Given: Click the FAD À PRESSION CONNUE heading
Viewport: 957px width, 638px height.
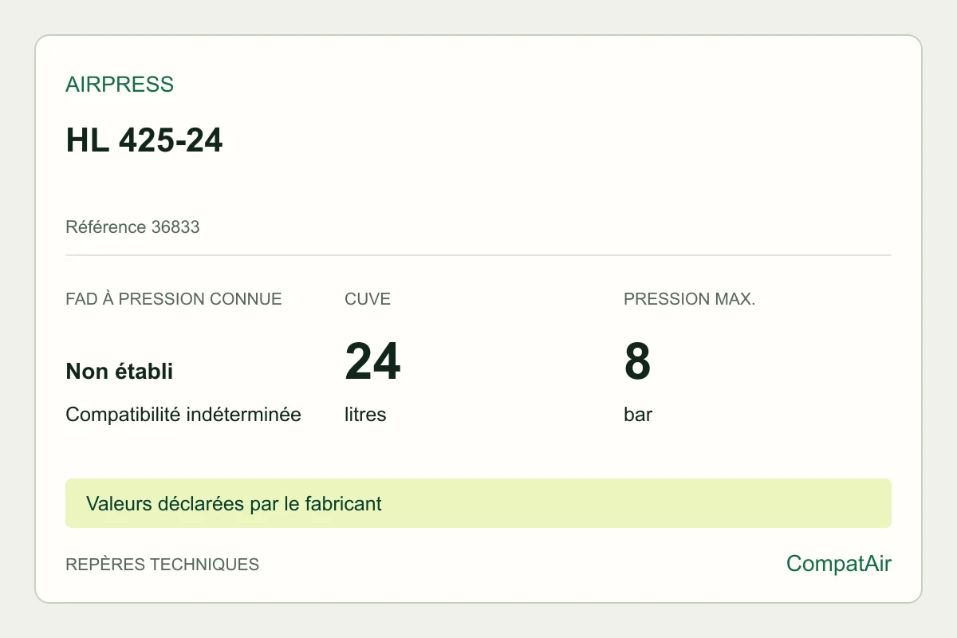Looking at the screenshot, I should 174,300.
